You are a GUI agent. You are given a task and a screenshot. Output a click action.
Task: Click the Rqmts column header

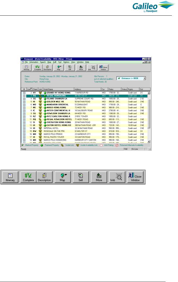pos(133,89)
